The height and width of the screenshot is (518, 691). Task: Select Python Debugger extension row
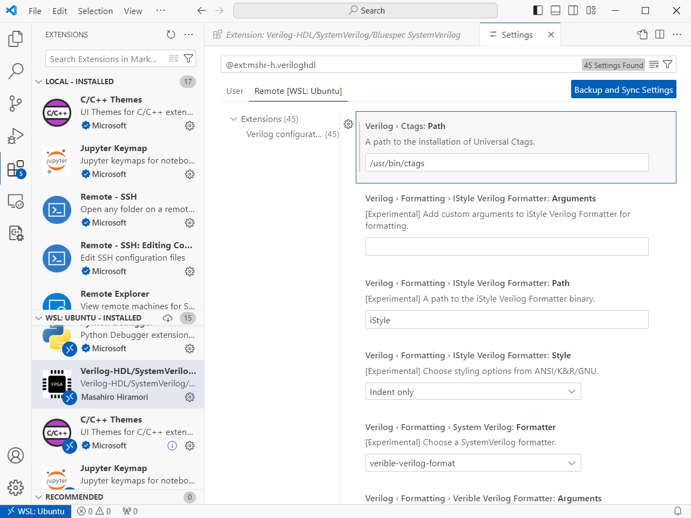(118, 342)
